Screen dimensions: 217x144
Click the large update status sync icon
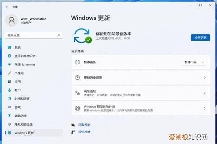coord(82,36)
